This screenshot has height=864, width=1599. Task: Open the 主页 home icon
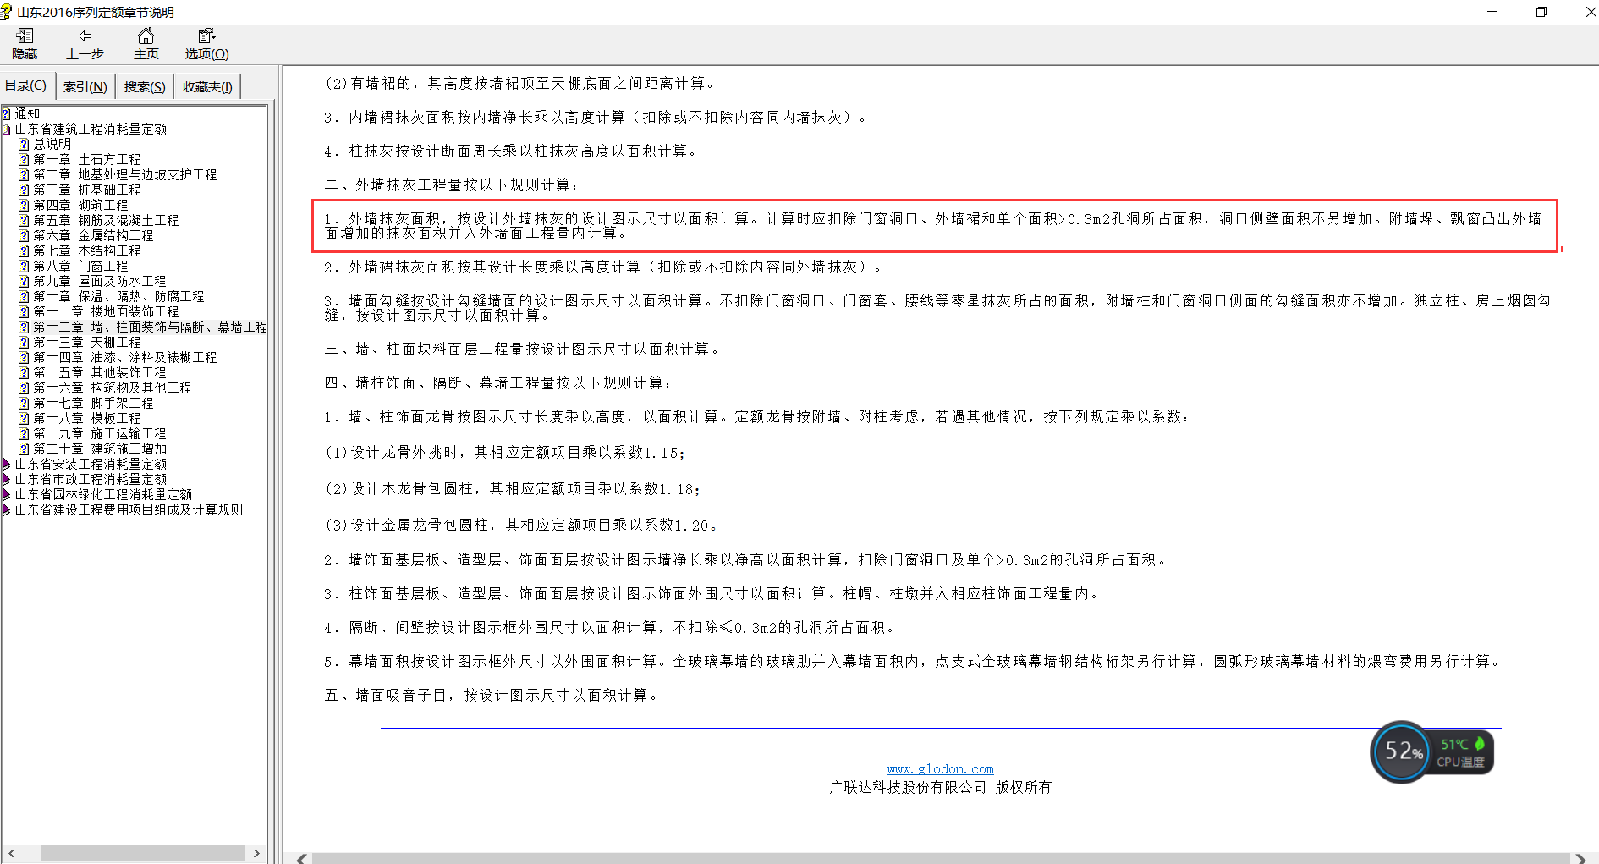click(146, 36)
